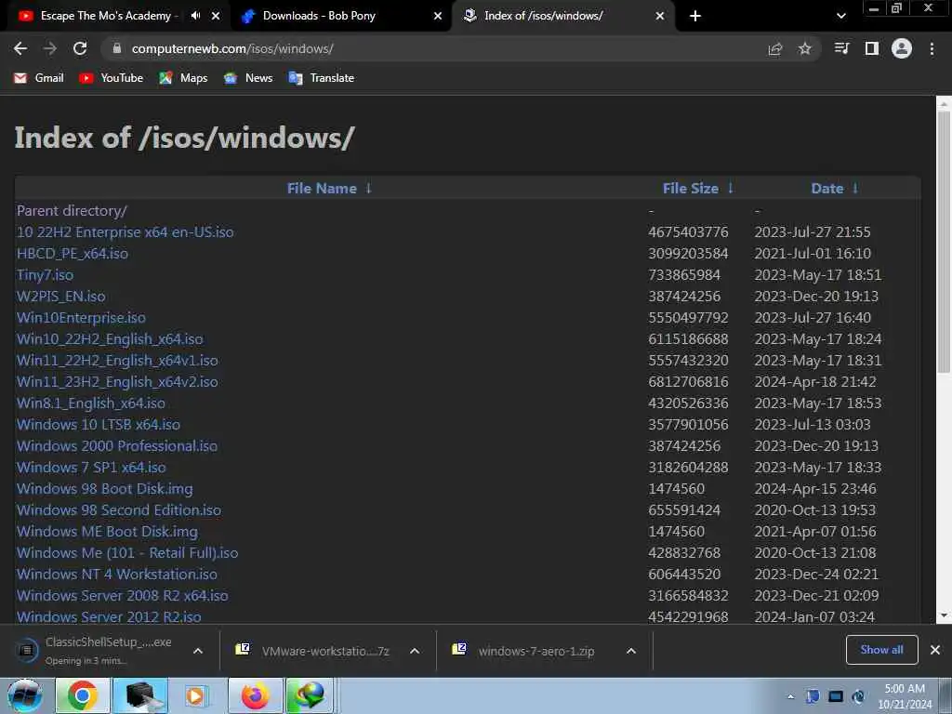Viewport: 952px width, 714px height.
Task: Open the media controls icon in toolbar
Action: [841, 48]
